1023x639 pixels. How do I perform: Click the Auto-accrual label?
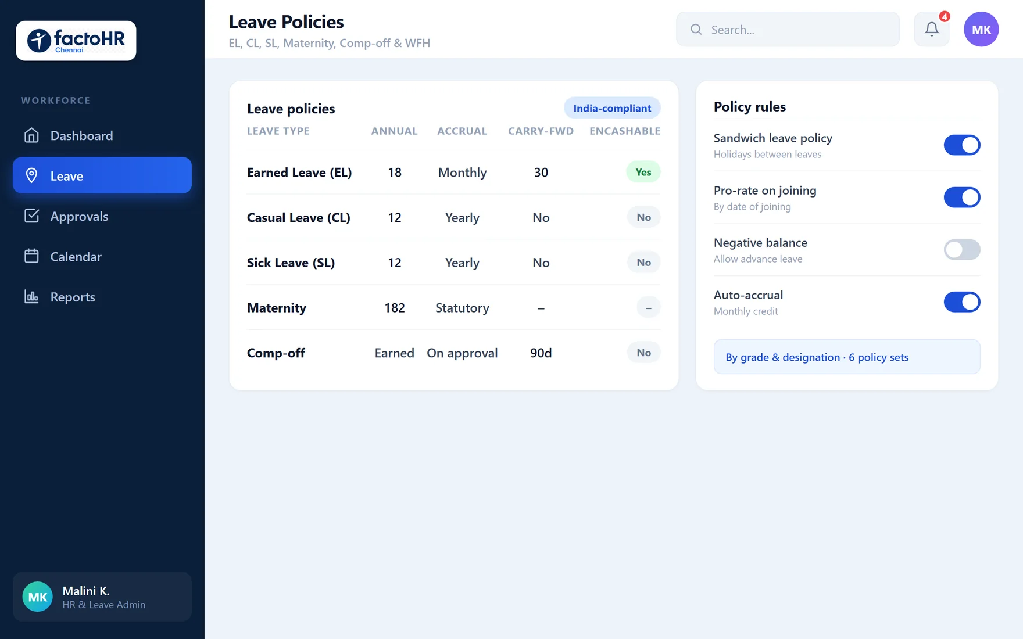click(748, 295)
